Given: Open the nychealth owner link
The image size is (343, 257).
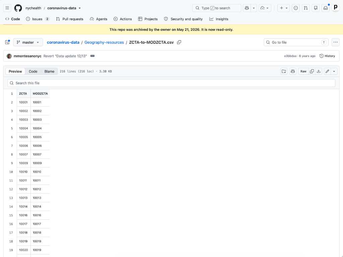Looking at the screenshot, I should [33, 8].
